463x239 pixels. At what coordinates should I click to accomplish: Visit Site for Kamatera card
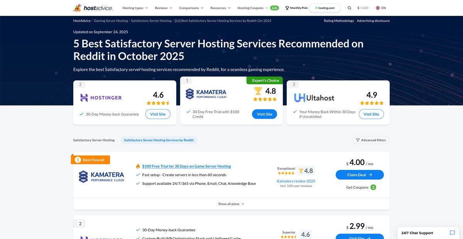point(264,114)
